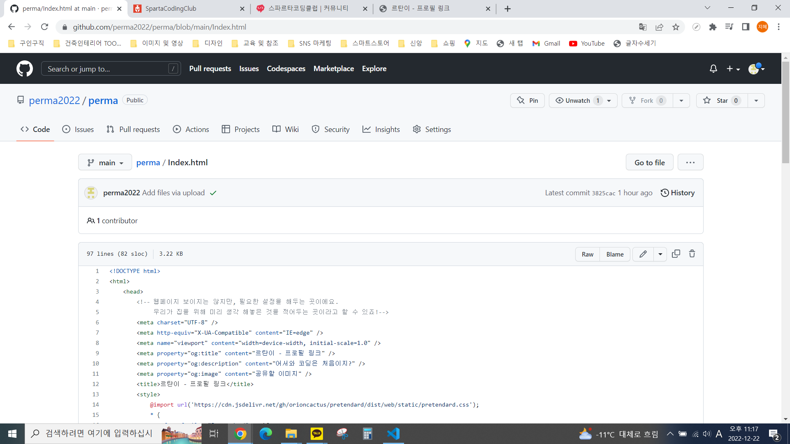Open Blame view
The height and width of the screenshot is (444, 790).
(x=615, y=254)
